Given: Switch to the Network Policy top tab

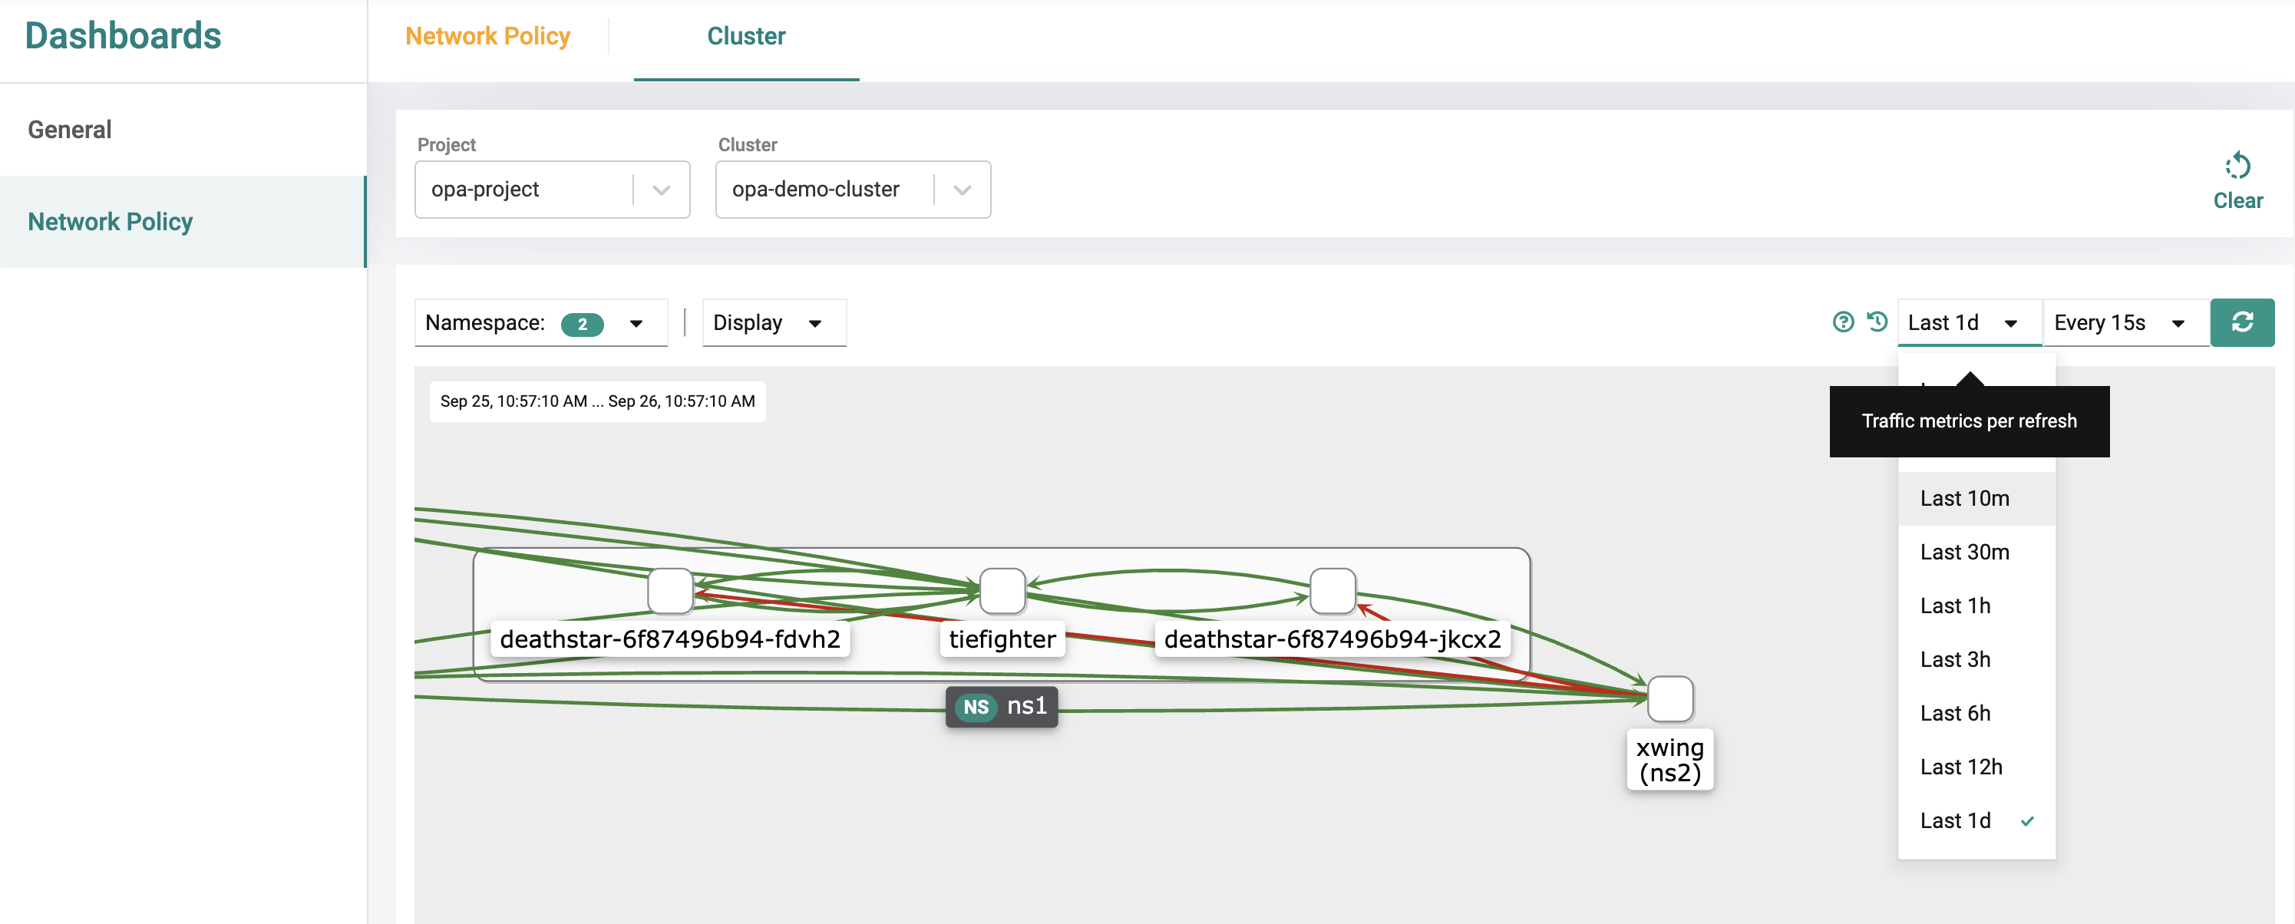Looking at the screenshot, I should coord(487,37).
